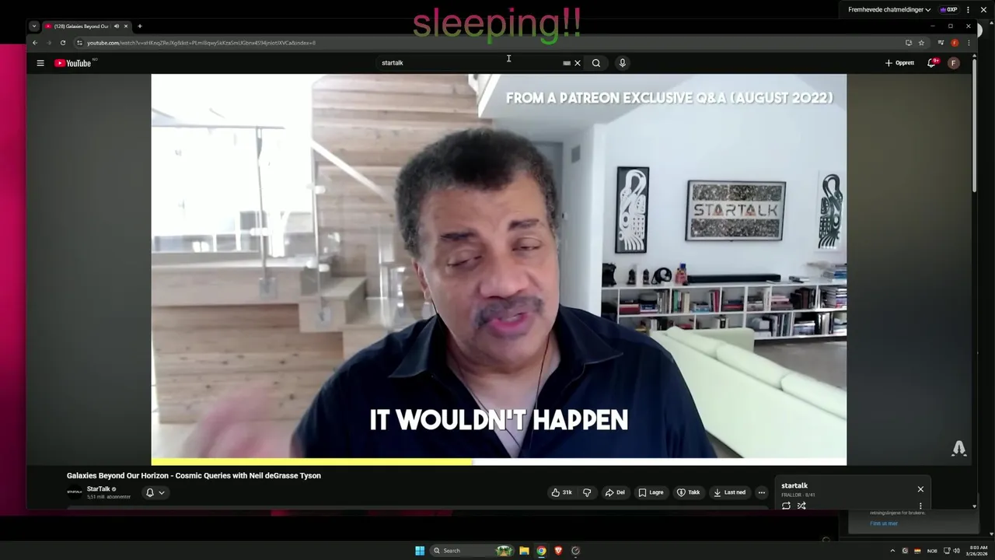Open File Explorer from taskbar
995x560 pixels.
click(524, 551)
